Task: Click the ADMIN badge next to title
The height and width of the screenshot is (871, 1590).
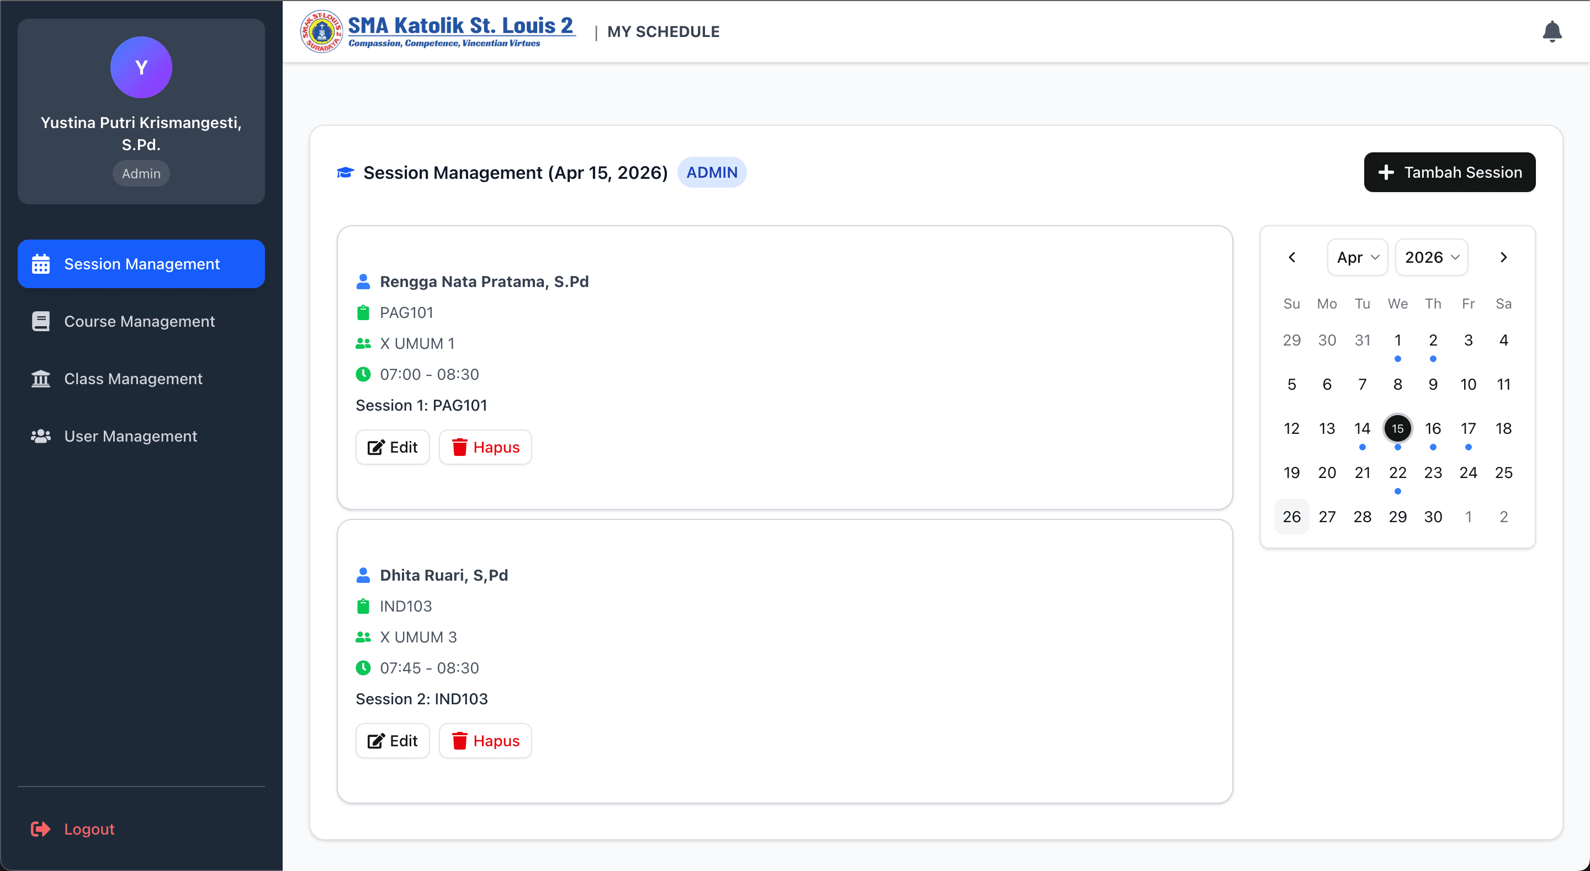Action: 712,172
